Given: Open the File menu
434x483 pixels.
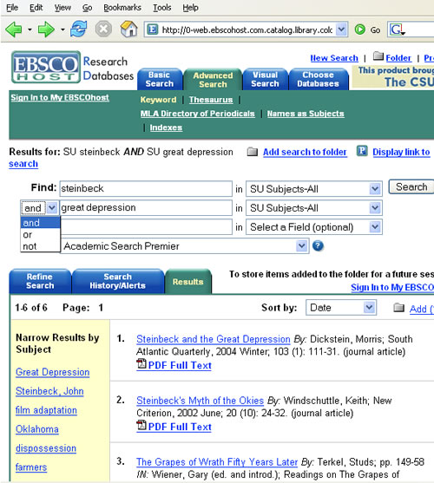Looking at the screenshot, I should click(12, 8).
